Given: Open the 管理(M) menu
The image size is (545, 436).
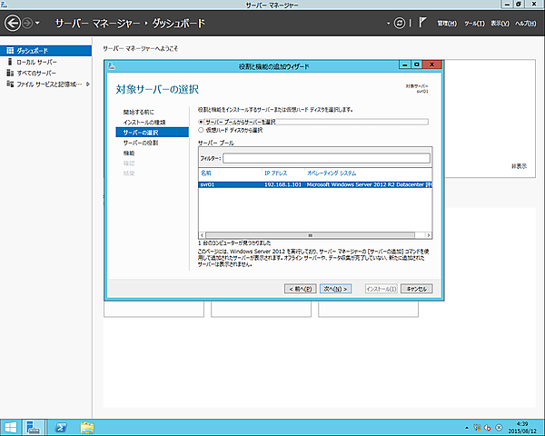Looking at the screenshot, I should coord(446,22).
